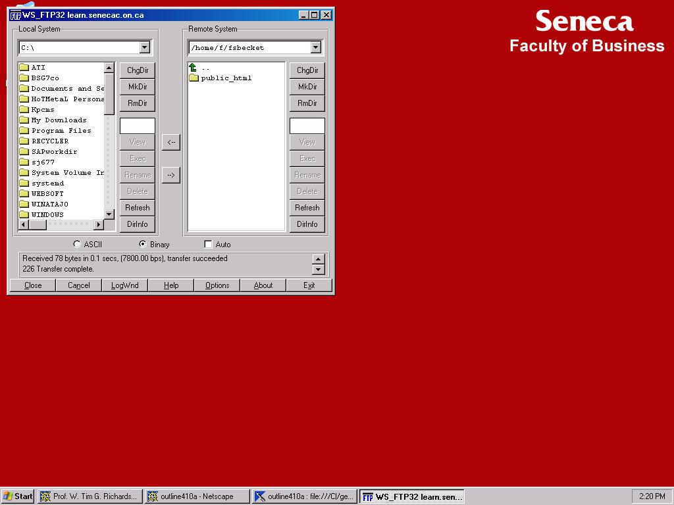This screenshot has width=674, height=505.
Task: Select ASCII transfer mode
Action: point(77,244)
